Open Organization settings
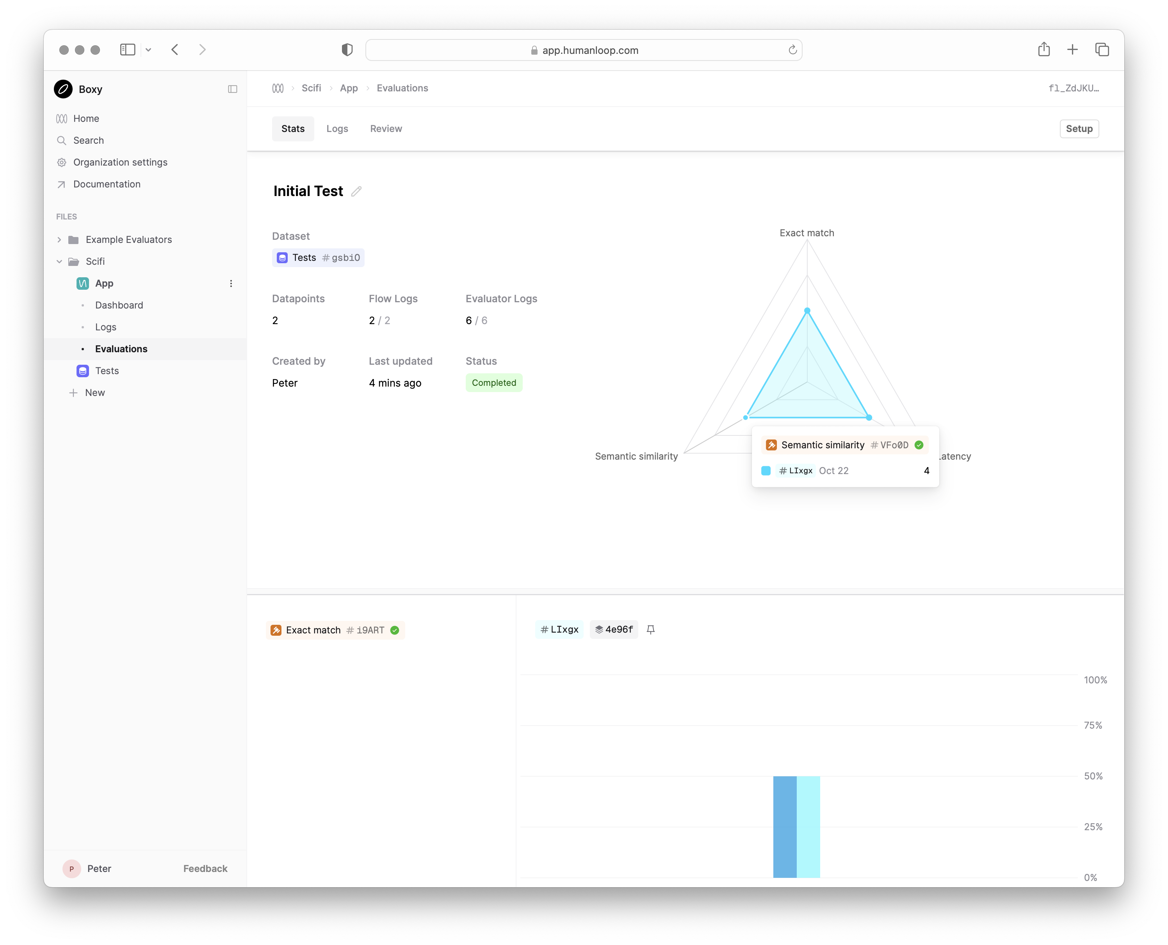 120,162
